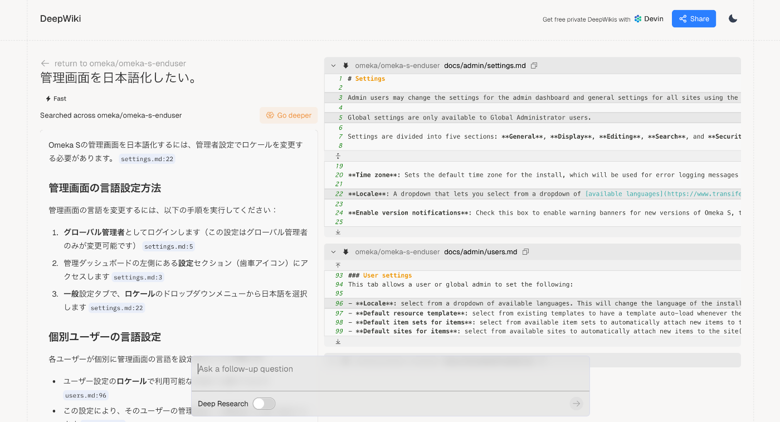Expand lines below line 25 in settings.md
Image resolution: width=780 pixels, height=422 pixels.
point(338,231)
